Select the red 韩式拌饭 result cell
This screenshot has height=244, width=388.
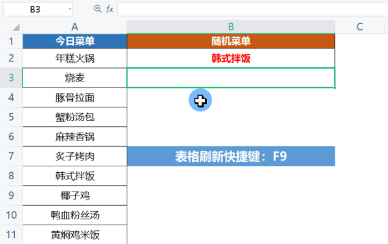point(231,58)
